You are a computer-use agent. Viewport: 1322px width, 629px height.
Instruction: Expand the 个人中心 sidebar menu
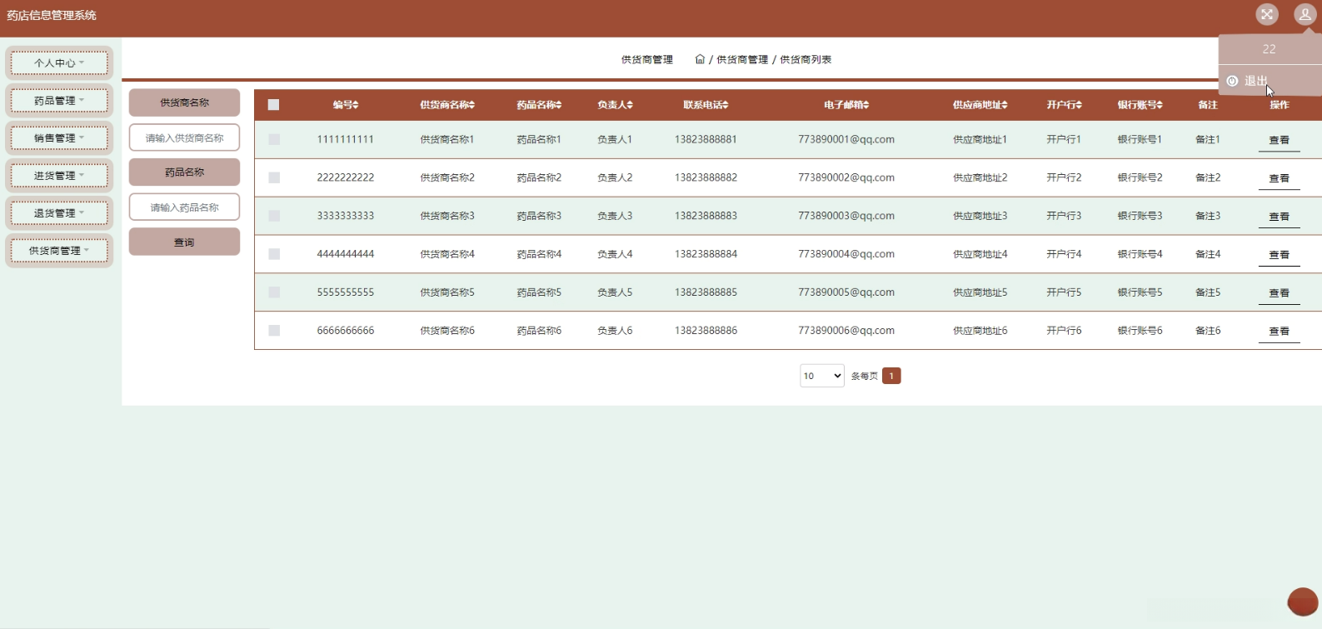[x=59, y=63]
